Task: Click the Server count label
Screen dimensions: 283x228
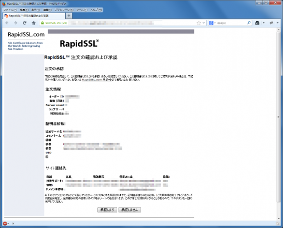Action: point(55,105)
